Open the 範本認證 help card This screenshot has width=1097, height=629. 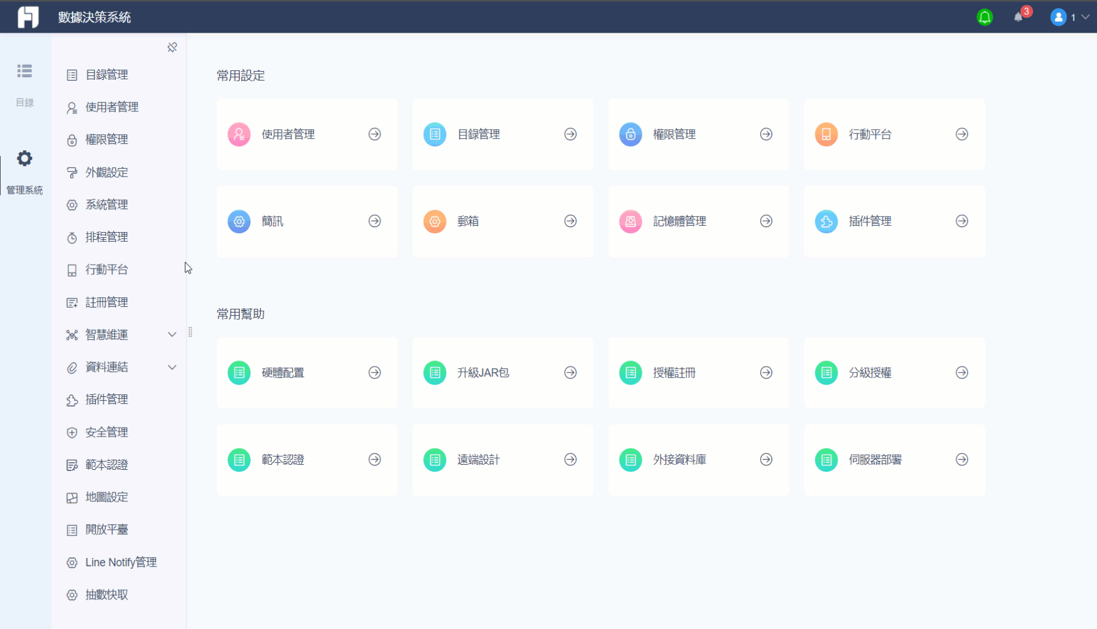coord(307,460)
